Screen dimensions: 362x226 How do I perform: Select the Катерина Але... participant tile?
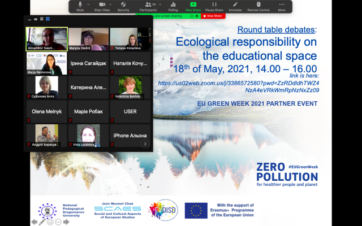pyautogui.click(x=88, y=88)
